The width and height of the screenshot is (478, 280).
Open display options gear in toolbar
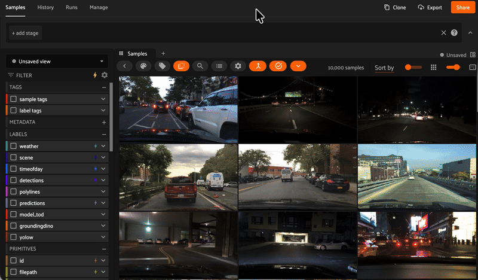[x=238, y=66]
